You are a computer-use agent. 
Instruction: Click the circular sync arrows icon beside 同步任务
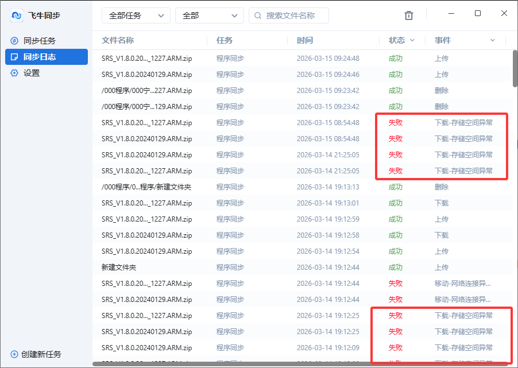[x=13, y=40]
